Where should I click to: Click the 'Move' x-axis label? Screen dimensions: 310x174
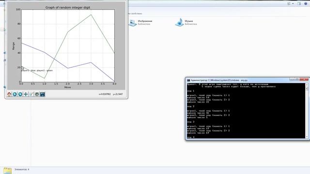click(x=67, y=87)
